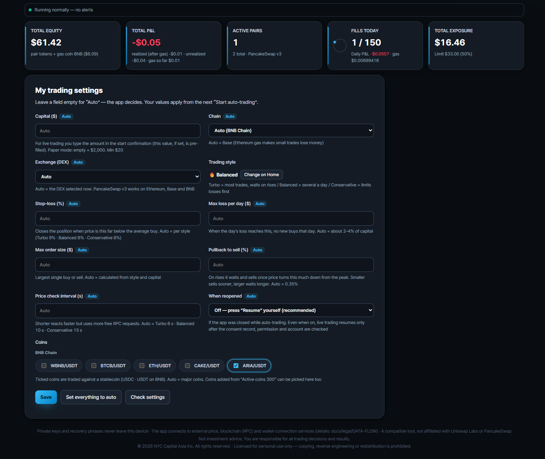
Task: Select the Pullback to sell (%) input
Action: coord(291,265)
